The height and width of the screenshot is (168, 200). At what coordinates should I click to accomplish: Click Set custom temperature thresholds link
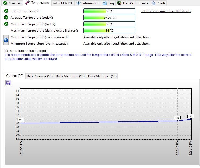(x=165, y=11)
